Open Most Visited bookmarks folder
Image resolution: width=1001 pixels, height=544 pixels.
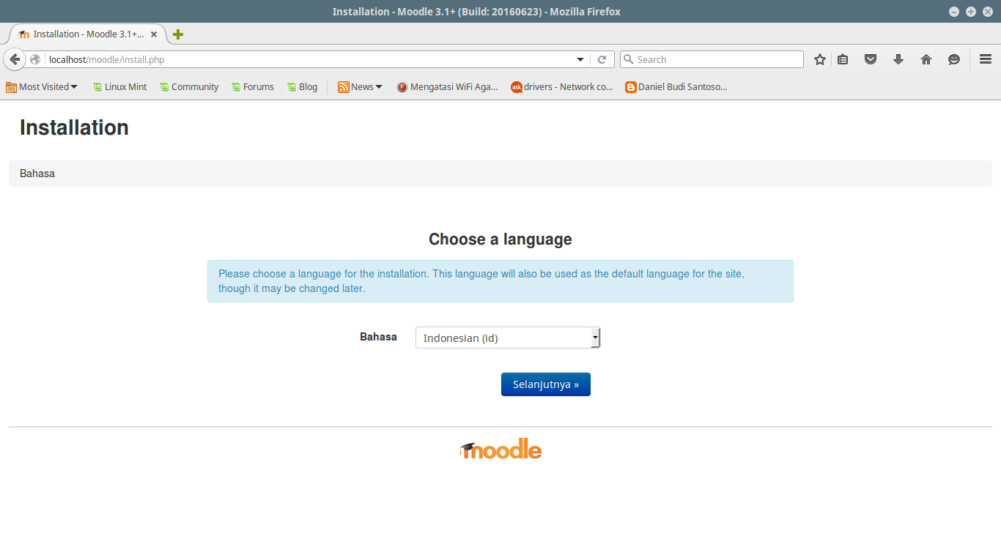click(42, 86)
